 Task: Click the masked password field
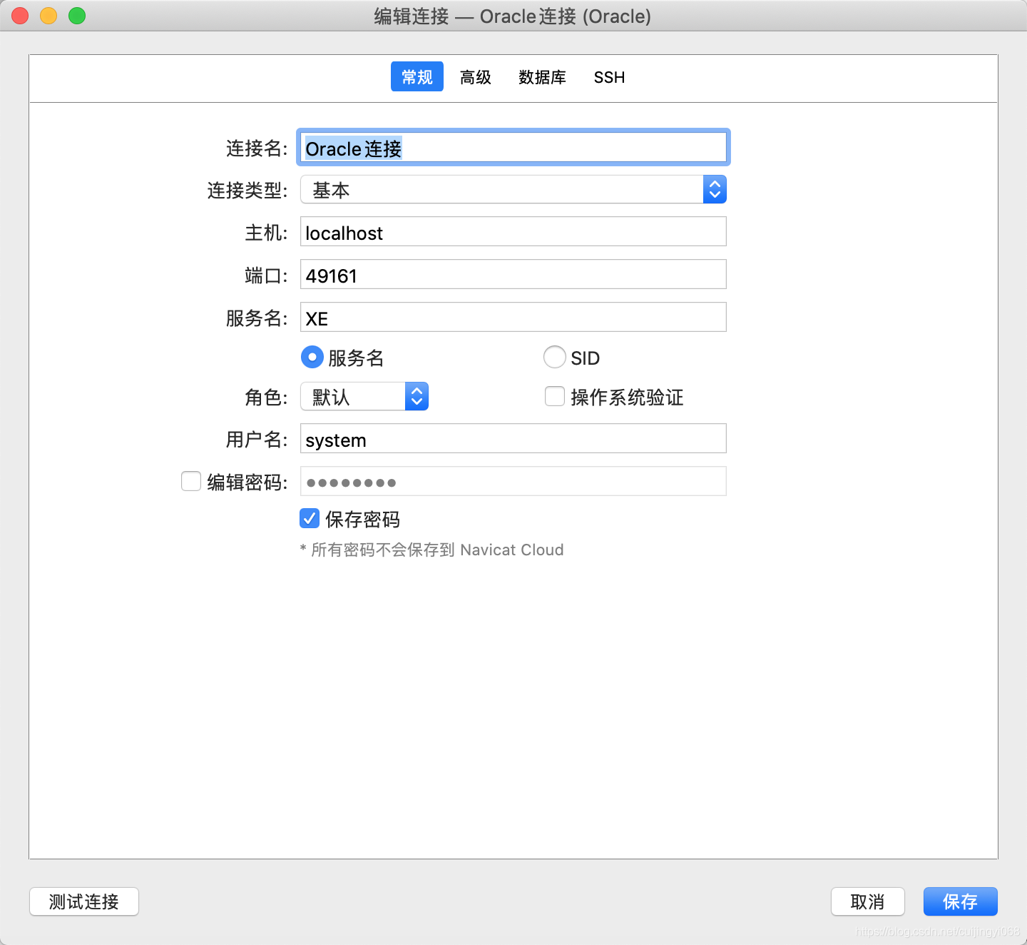513,482
